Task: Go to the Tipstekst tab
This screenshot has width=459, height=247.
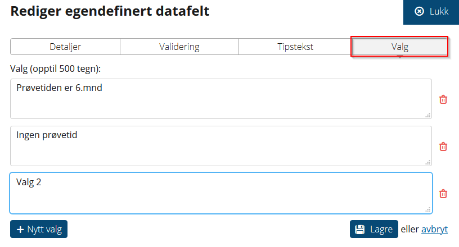Action: 295,47
